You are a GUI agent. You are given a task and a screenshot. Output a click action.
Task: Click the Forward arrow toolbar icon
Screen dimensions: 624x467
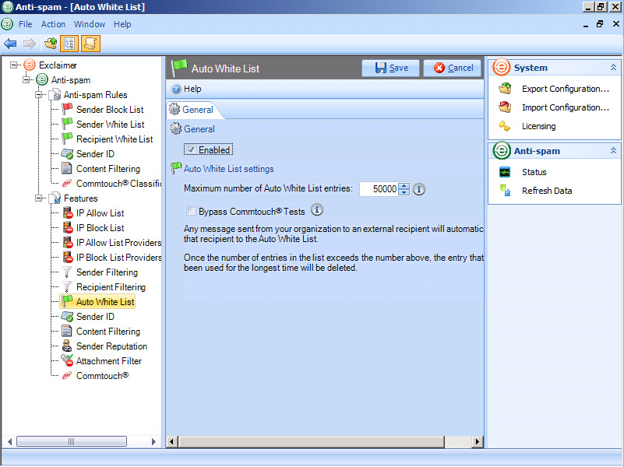coord(30,44)
